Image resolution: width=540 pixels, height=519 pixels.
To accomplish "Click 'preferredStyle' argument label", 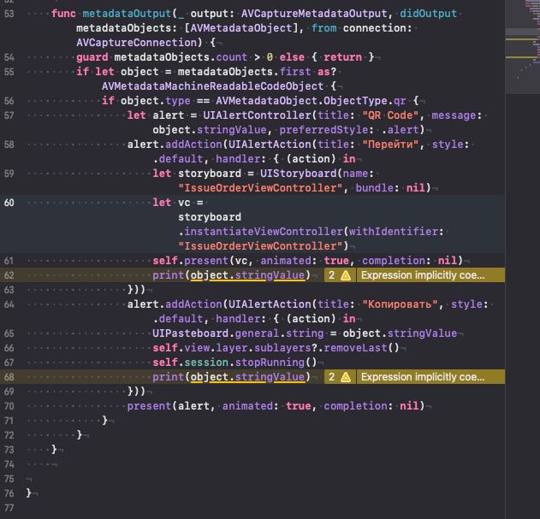I will click(x=323, y=130).
